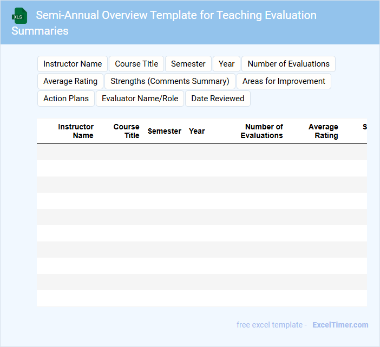This screenshot has width=380, height=347.
Task: Click the Semester tag button
Action: tap(188, 64)
